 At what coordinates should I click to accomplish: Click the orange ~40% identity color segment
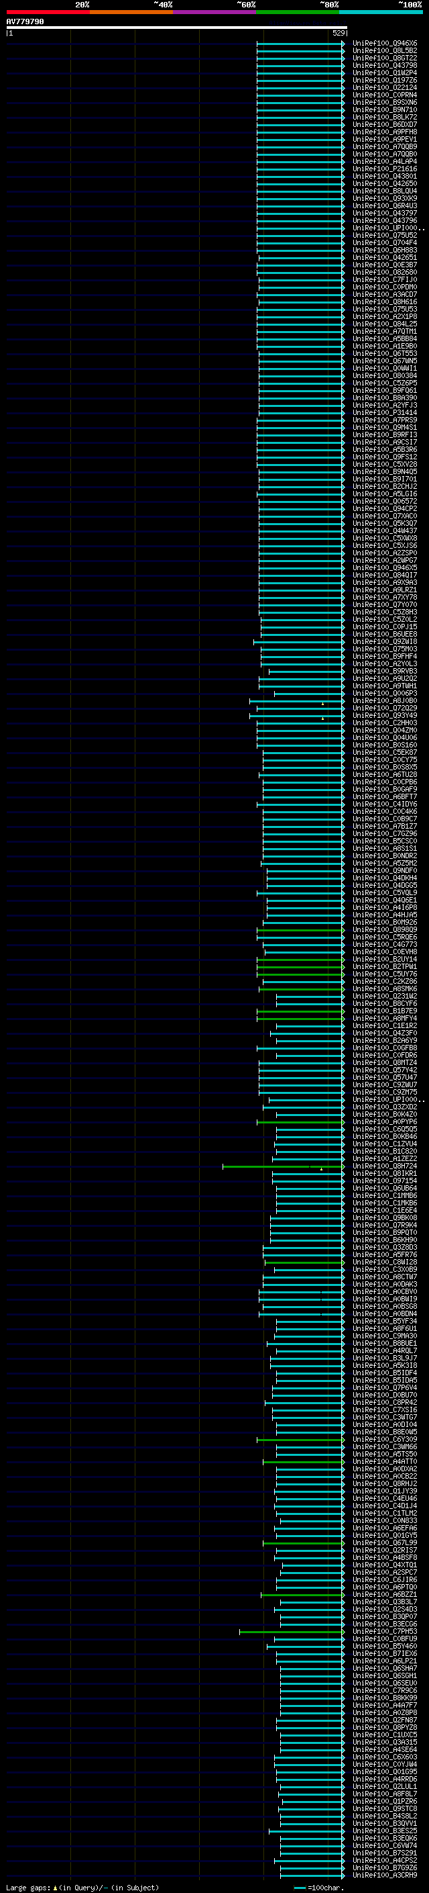131,13
